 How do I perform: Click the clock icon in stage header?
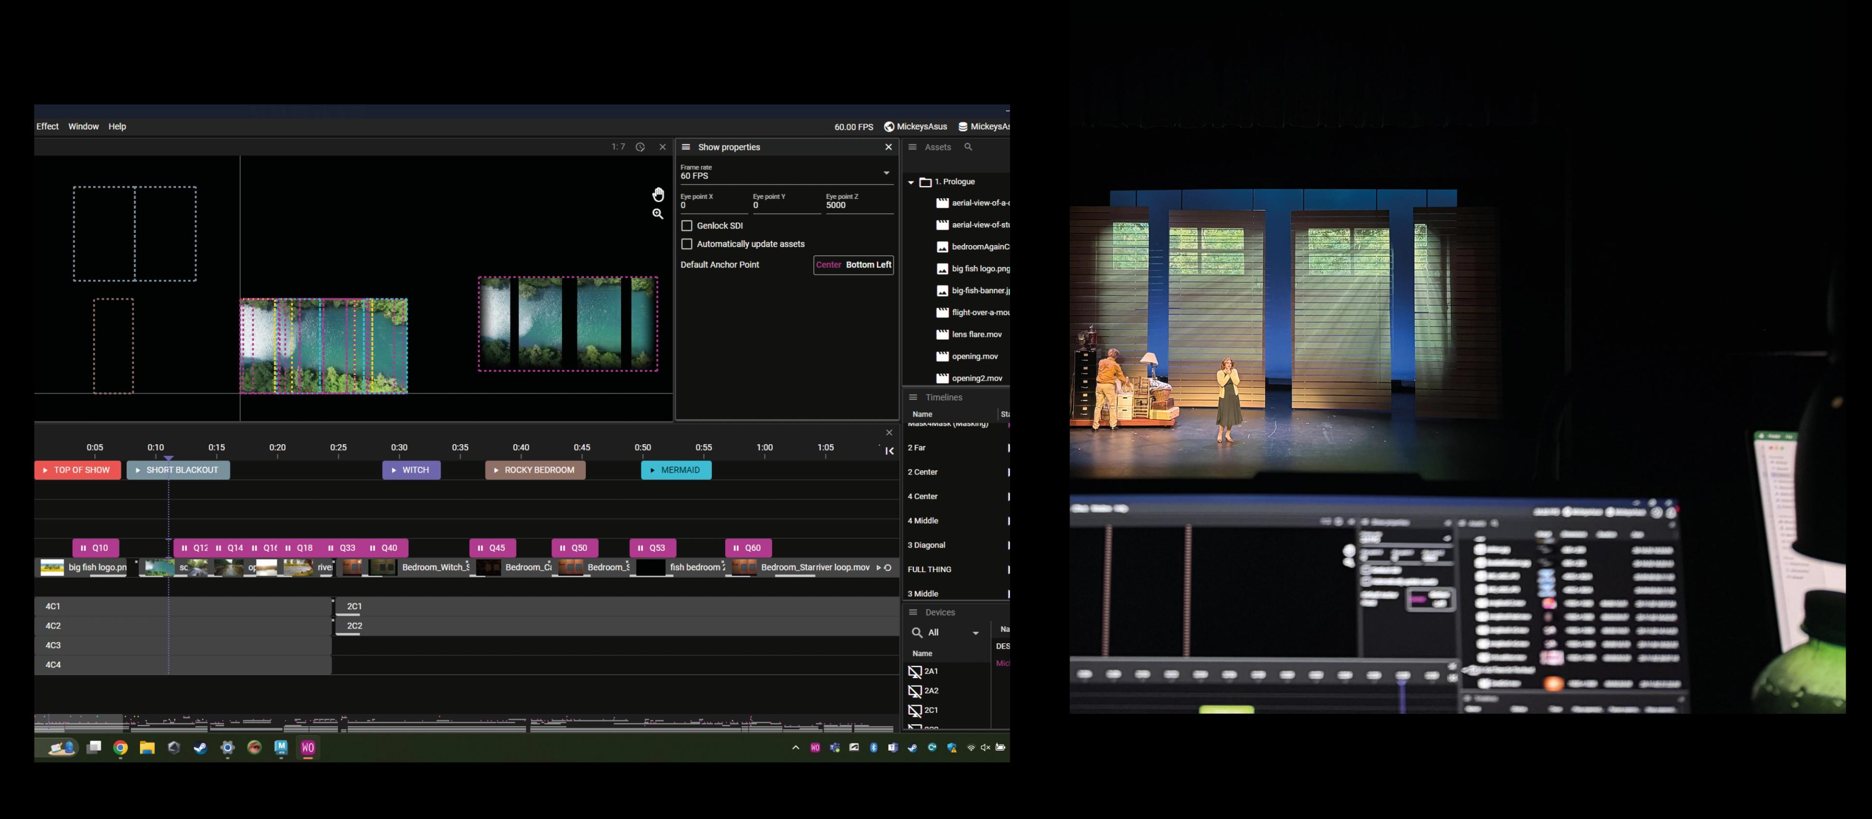click(640, 147)
